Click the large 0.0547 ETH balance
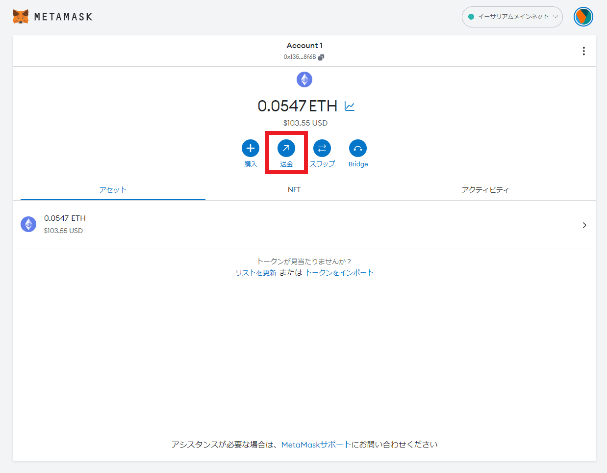Image resolution: width=607 pixels, height=473 pixels. tap(298, 106)
